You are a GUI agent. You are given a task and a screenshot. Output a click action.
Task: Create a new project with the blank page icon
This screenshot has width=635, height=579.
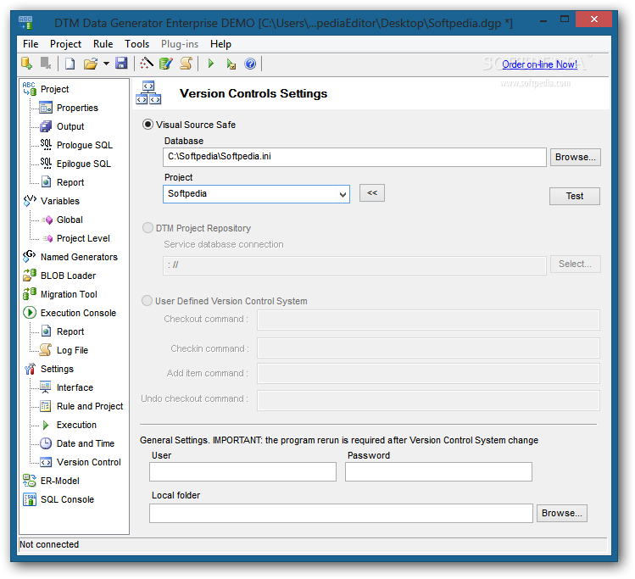pos(70,64)
